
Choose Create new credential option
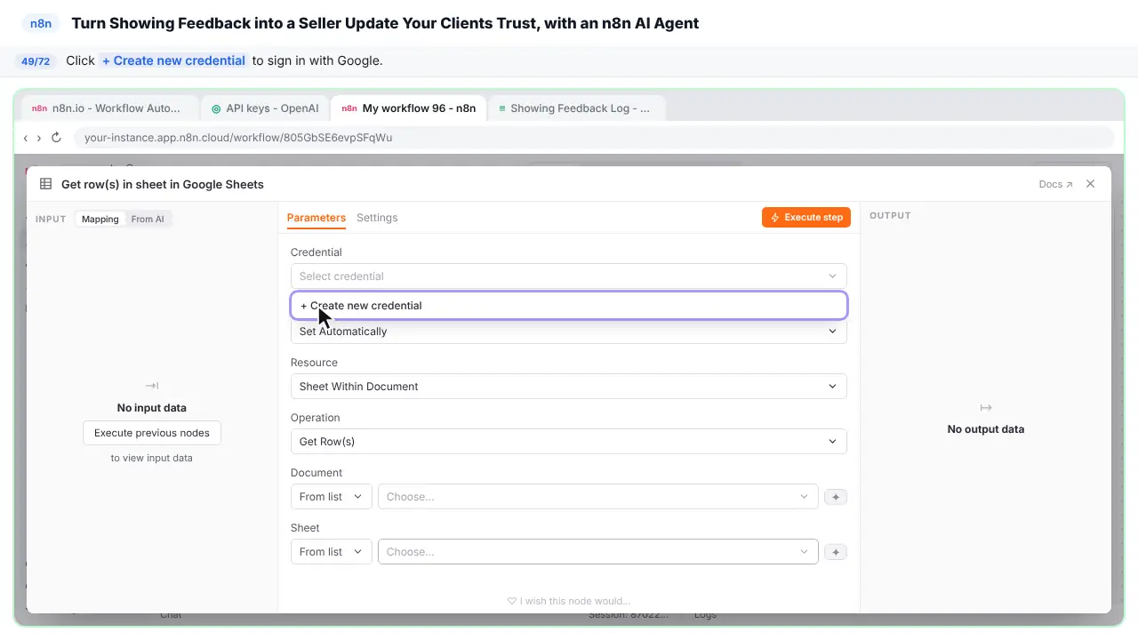pyautogui.click(x=569, y=306)
